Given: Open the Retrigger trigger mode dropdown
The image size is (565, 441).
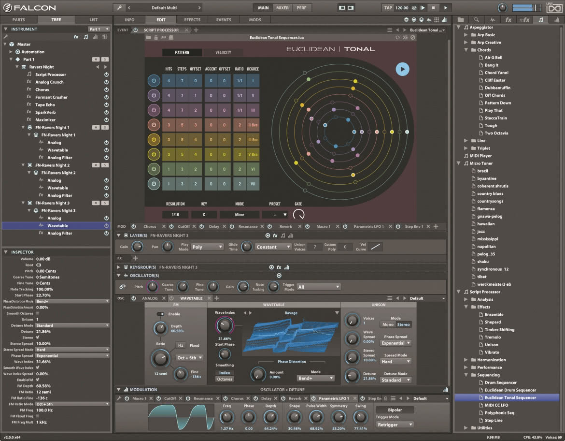Looking at the screenshot, I should coord(395,425).
